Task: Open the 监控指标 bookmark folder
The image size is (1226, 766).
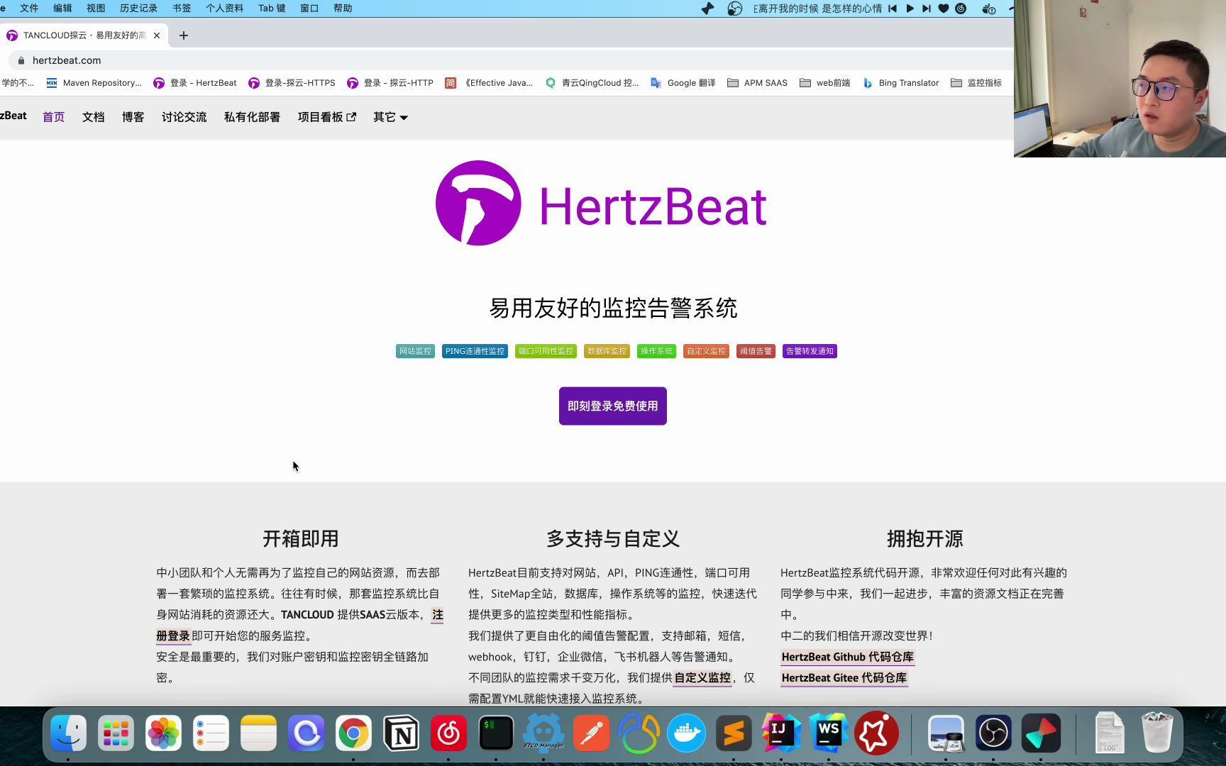Action: pyautogui.click(x=976, y=83)
